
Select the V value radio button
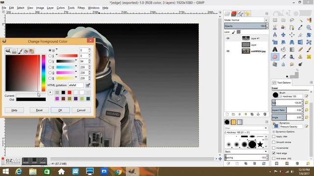tap(50, 62)
